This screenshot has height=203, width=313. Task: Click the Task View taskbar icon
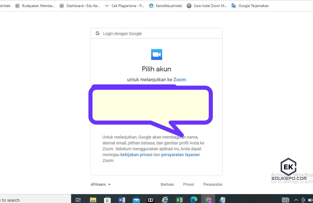click(x=78, y=200)
